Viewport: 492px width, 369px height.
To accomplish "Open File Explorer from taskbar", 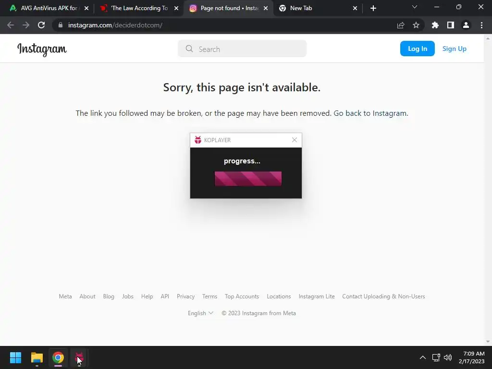I will pyautogui.click(x=37, y=357).
